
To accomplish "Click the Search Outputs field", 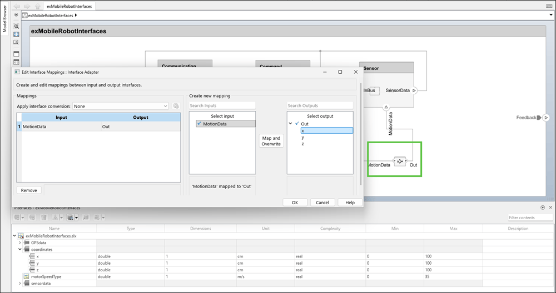I will pos(320,105).
